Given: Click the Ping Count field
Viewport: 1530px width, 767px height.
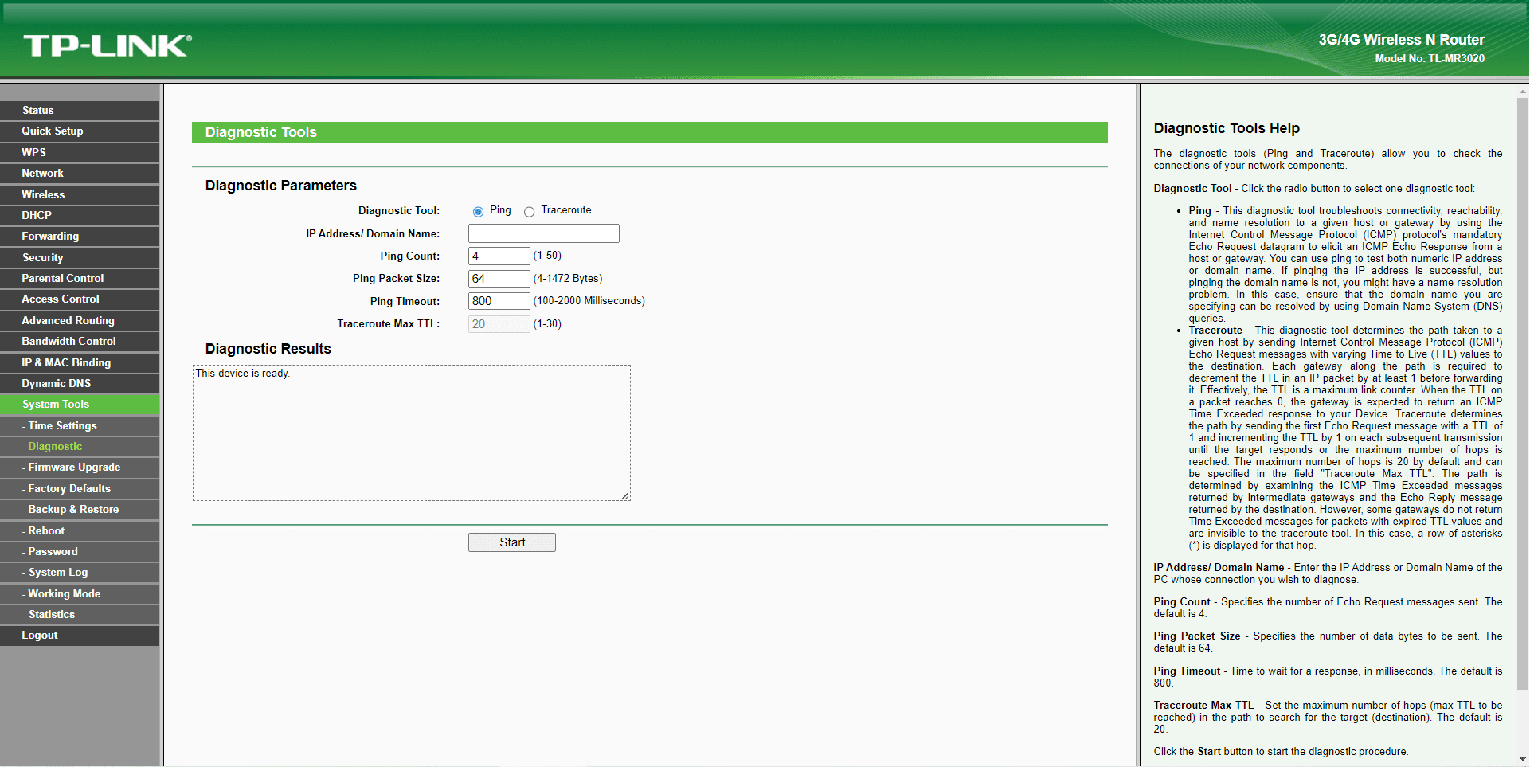Looking at the screenshot, I should (499, 256).
